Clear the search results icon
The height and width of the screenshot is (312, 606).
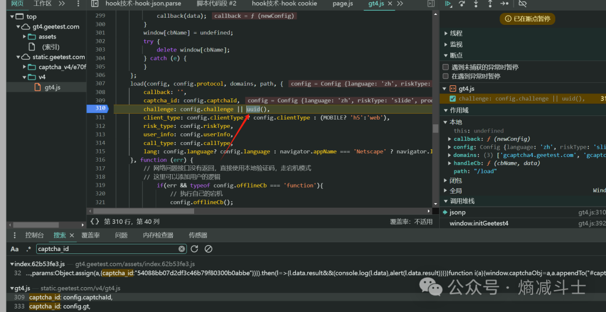pyautogui.click(x=208, y=249)
